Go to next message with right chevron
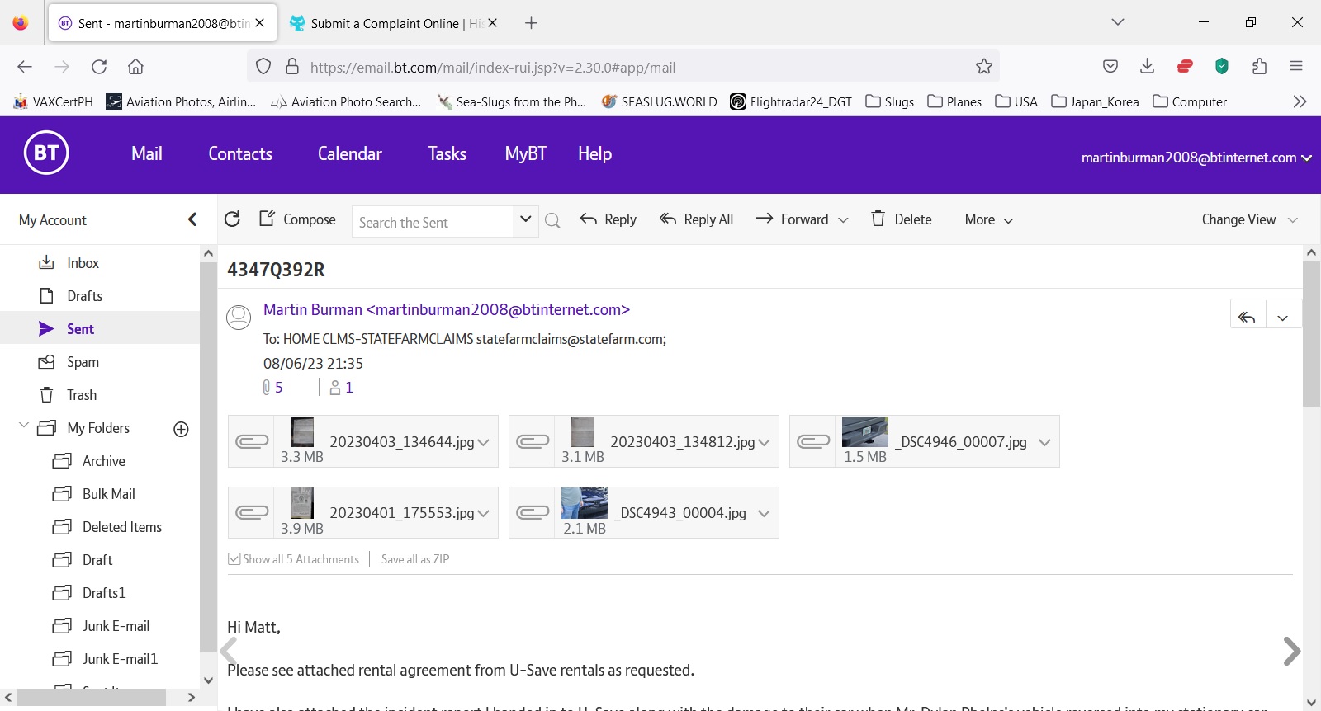 pyautogui.click(x=1291, y=652)
